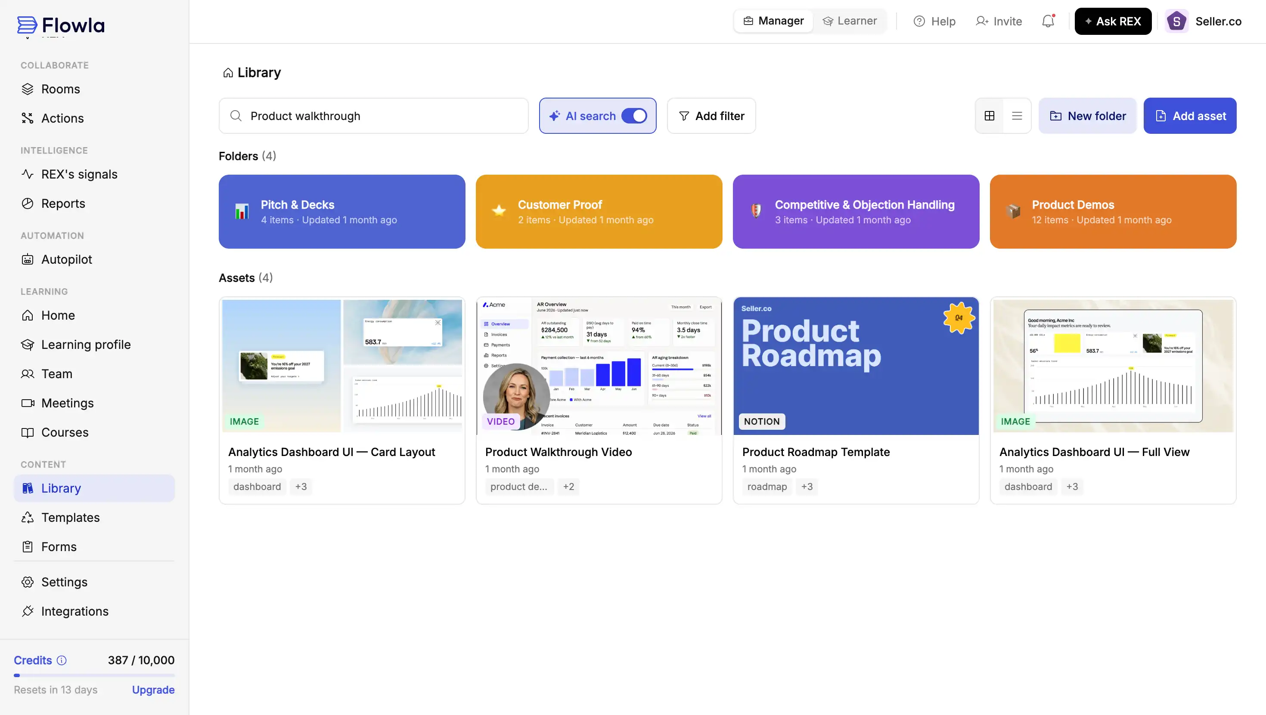This screenshot has width=1266, height=715.
Task: Switch to Manager mode
Action: pyautogui.click(x=773, y=21)
